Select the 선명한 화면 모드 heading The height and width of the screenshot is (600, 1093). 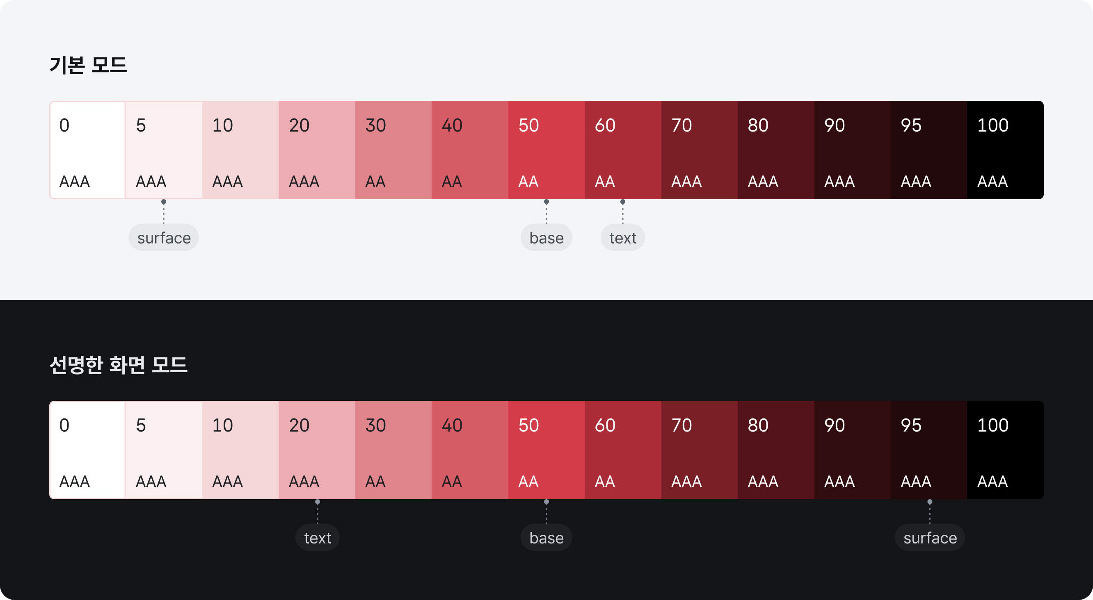coord(119,365)
